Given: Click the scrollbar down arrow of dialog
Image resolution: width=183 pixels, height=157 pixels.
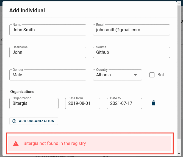Looking at the screenshot, I should click(x=179, y=154).
